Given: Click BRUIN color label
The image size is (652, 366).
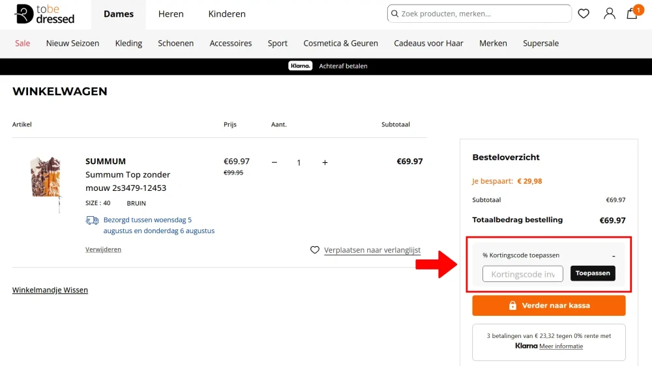Looking at the screenshot, I should click(x=136, y=203).
